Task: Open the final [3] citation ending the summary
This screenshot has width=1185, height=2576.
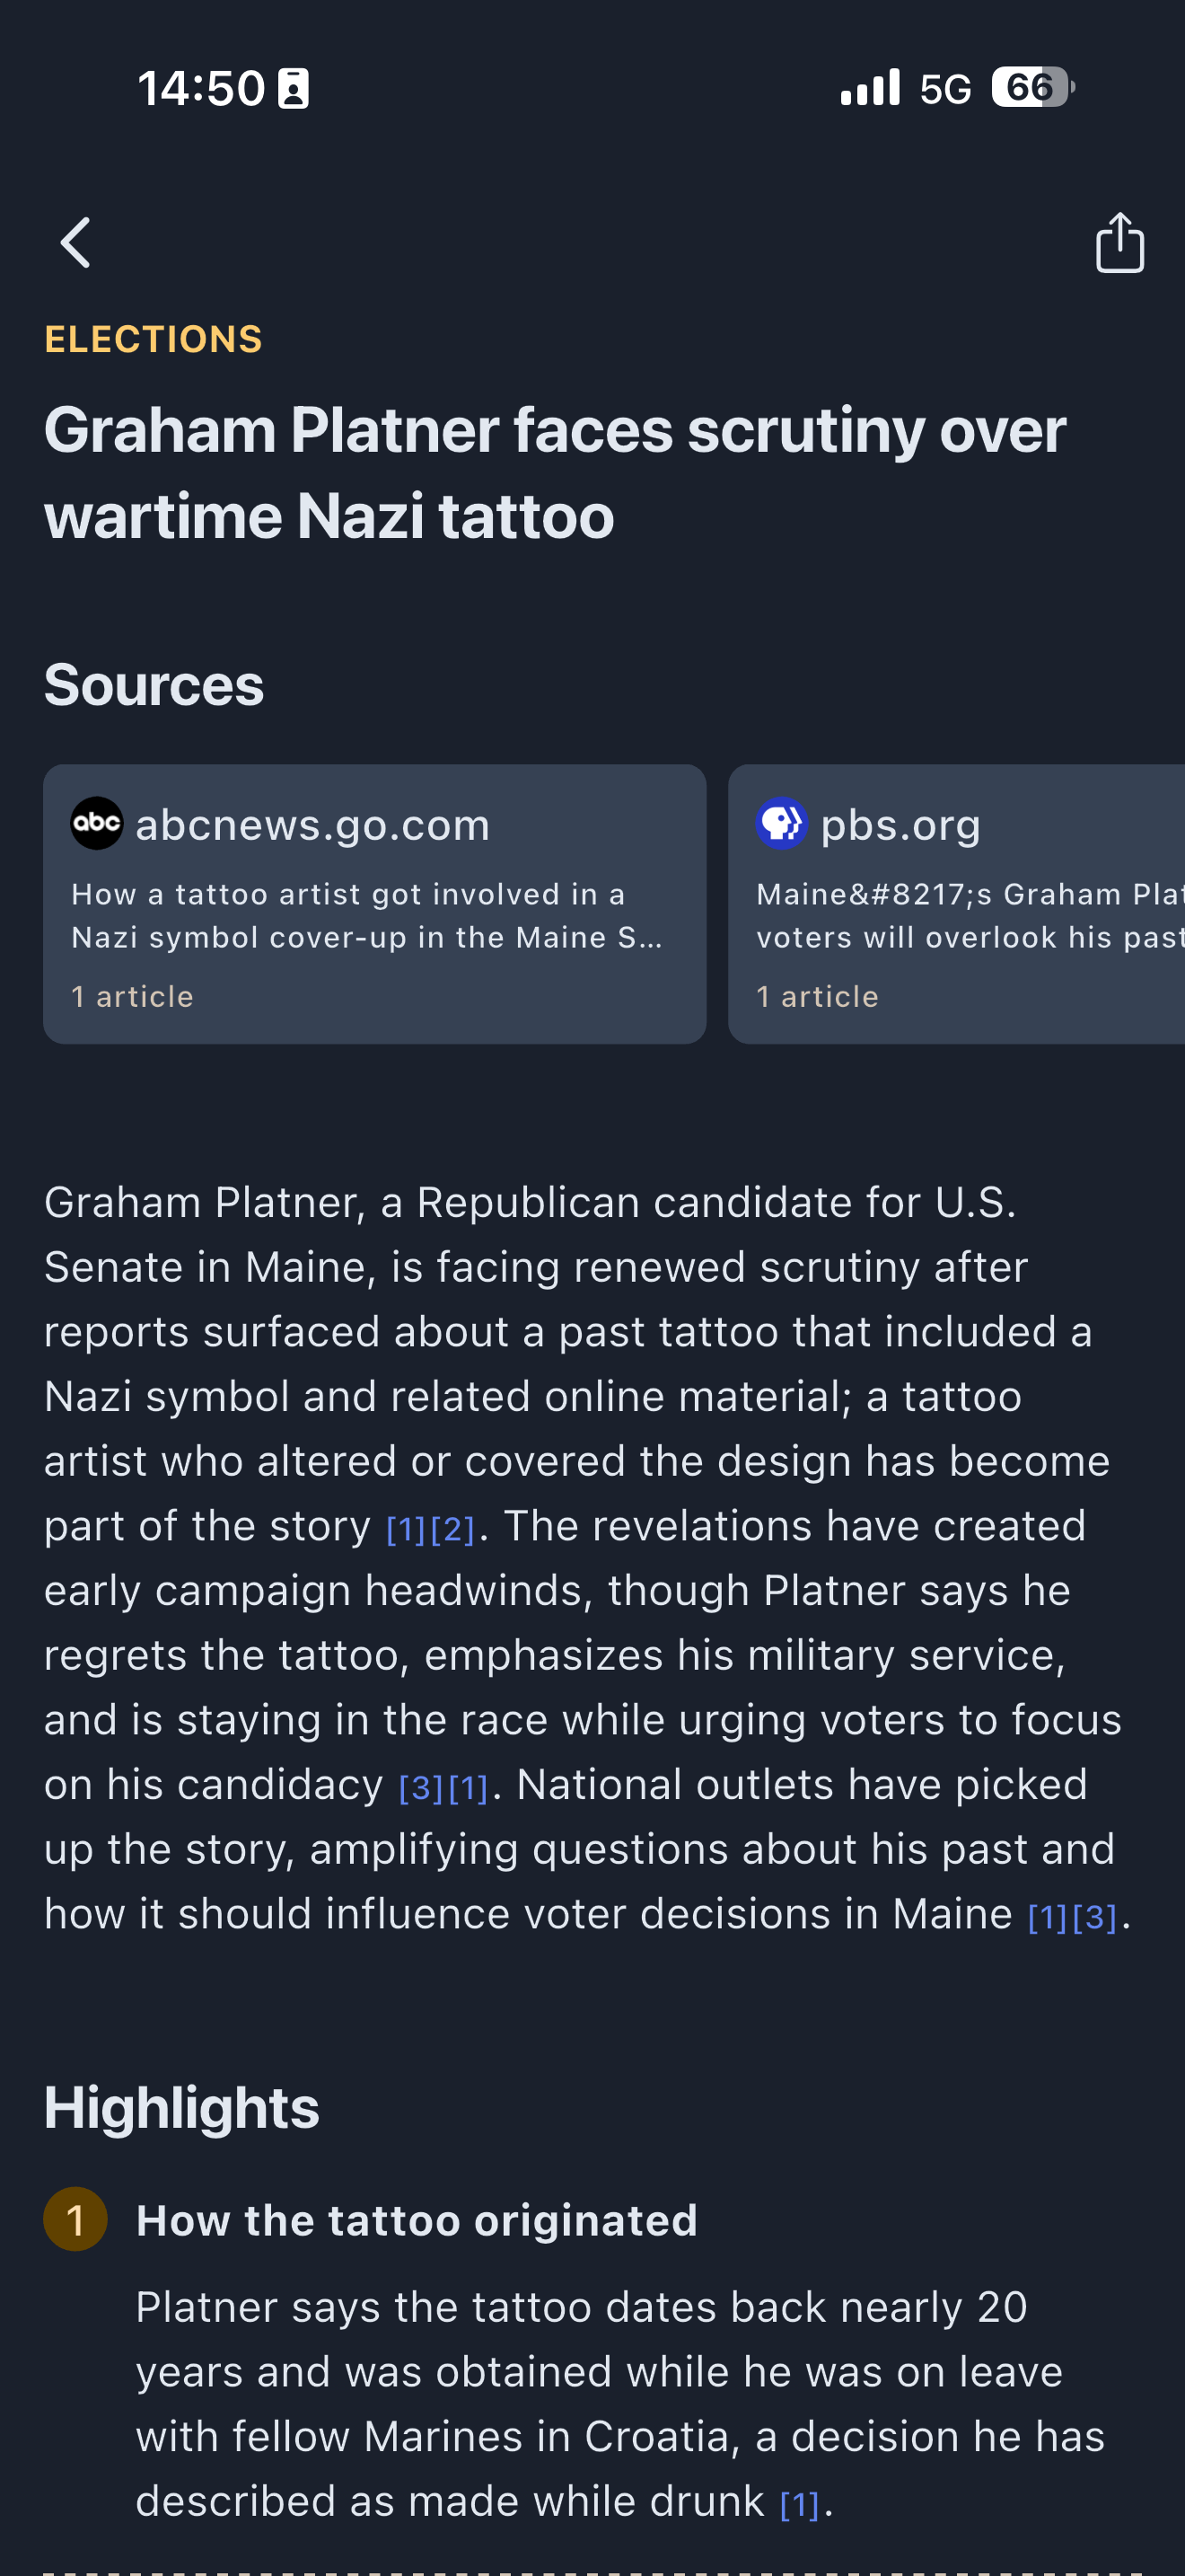Action: [x=1094, y=1917]
